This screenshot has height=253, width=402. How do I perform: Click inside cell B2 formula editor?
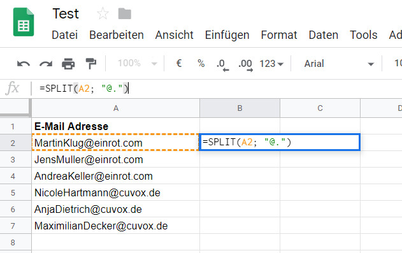click(x=280, y=142)
